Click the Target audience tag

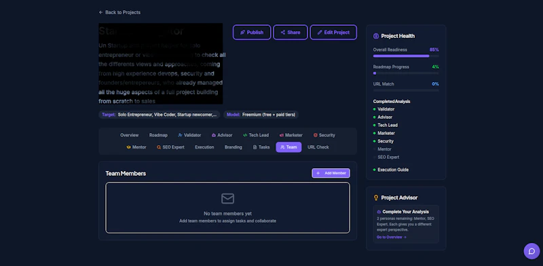160,115
